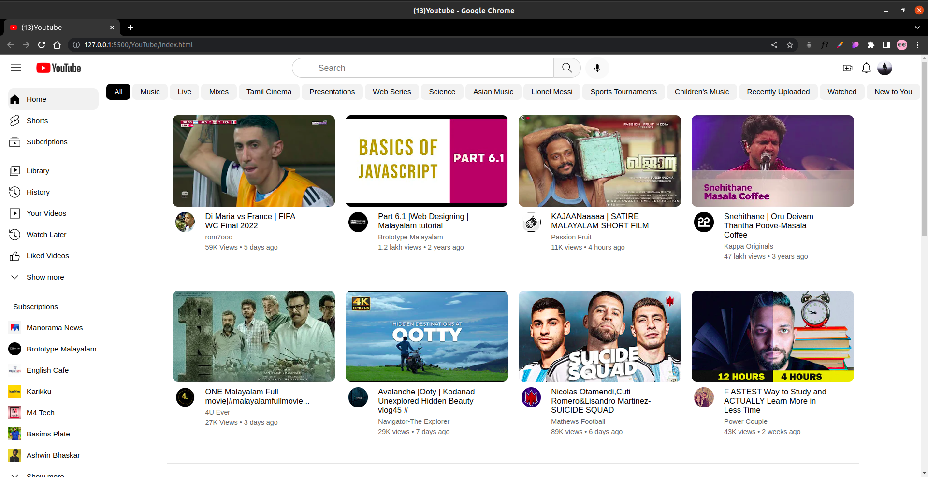This screenshot has height=477, width=928.
Task: Click the magnifier search button
Action: [567, 68]
